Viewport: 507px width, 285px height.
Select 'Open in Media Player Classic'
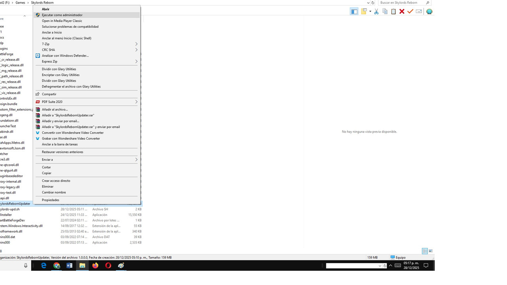click(x=86, y=21)
